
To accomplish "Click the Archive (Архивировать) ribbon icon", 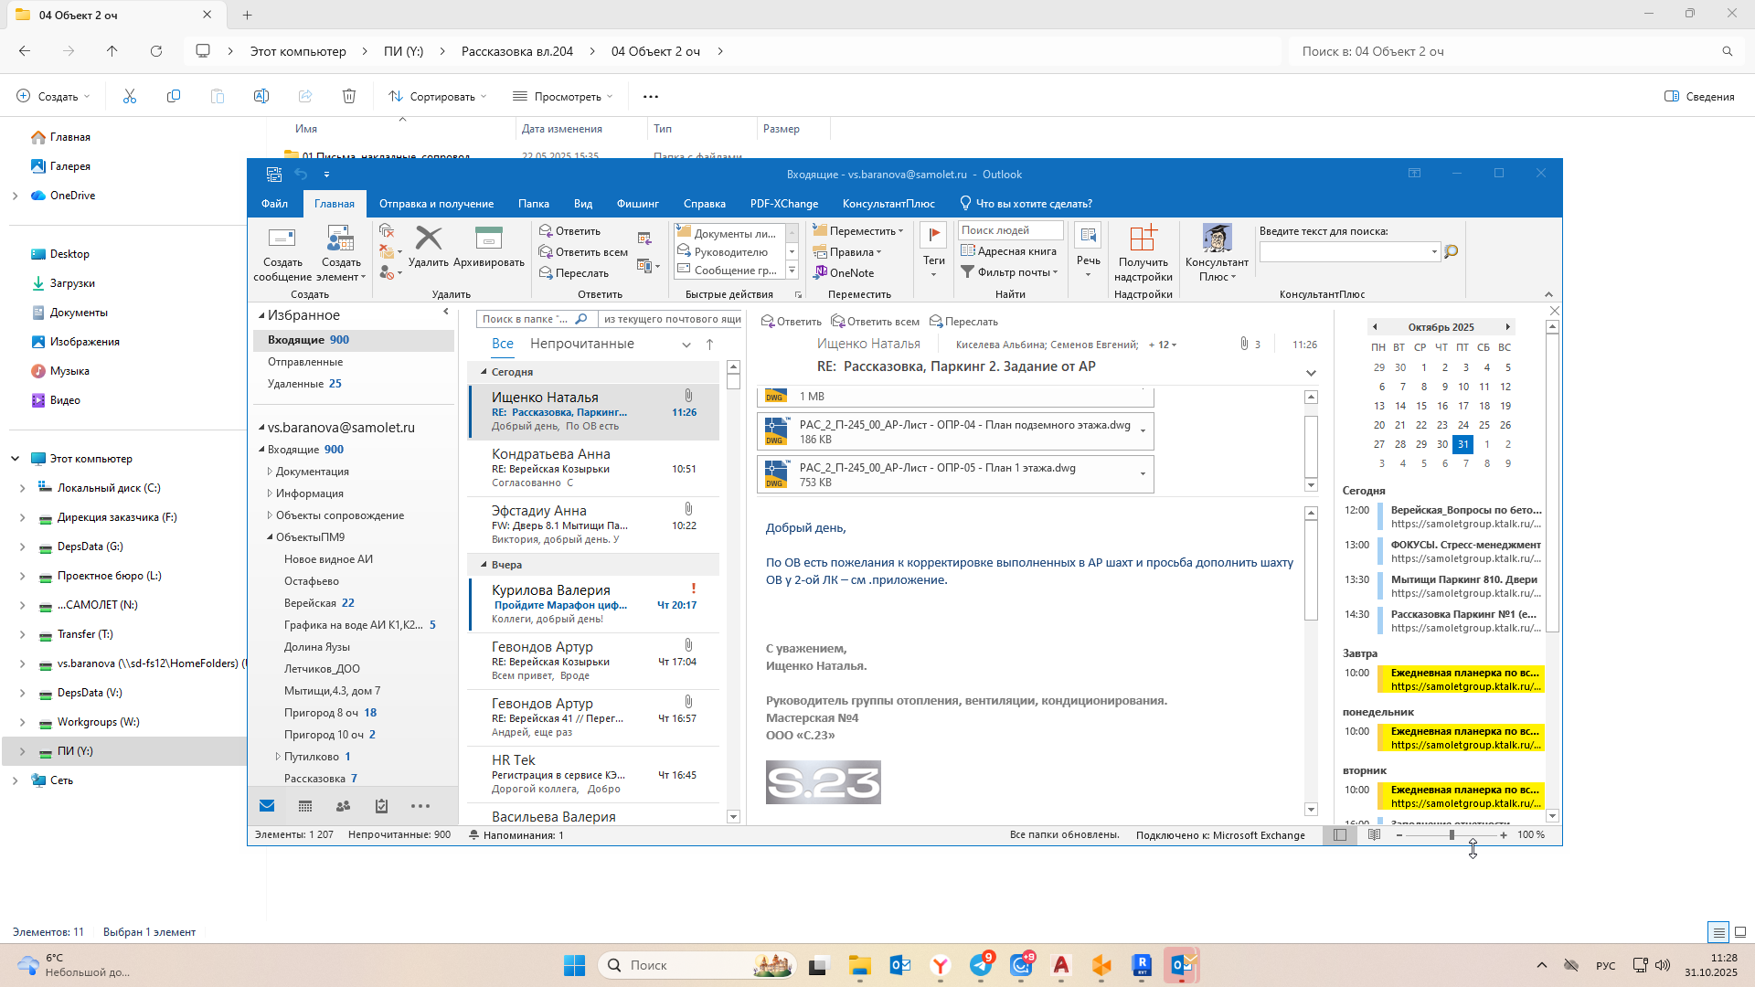I will point(489,239).
